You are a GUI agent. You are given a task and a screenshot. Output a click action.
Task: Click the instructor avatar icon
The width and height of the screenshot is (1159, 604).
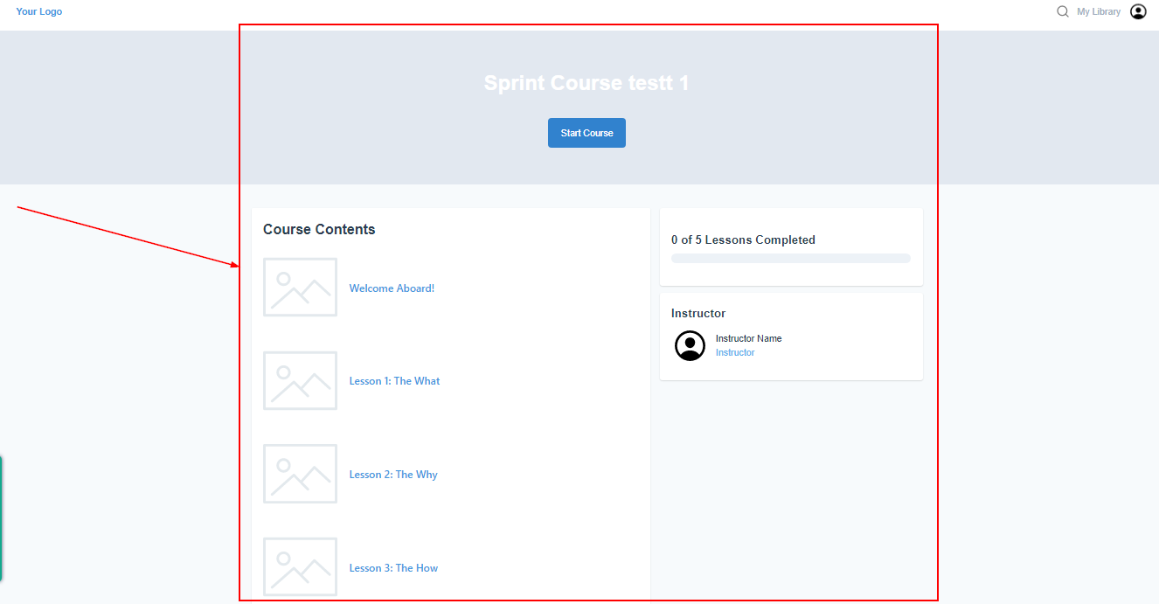coord(690,345)
